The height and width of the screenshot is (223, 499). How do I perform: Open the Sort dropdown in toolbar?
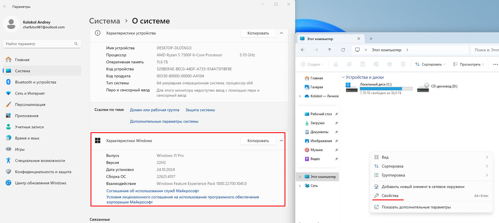click(x=430, y=64)
